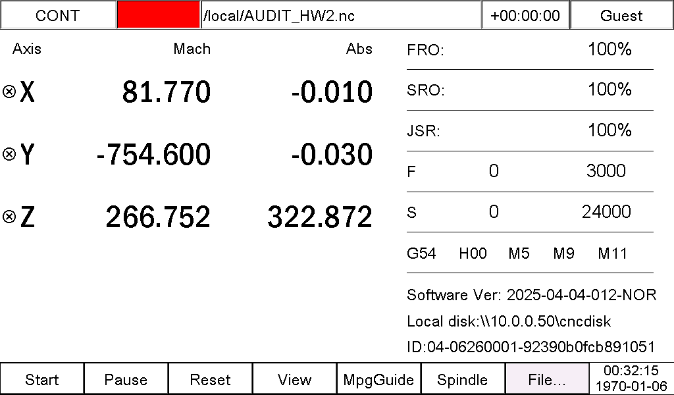Open the File... menu
This screenshot has height=395, width=674.
click(547, 379)
